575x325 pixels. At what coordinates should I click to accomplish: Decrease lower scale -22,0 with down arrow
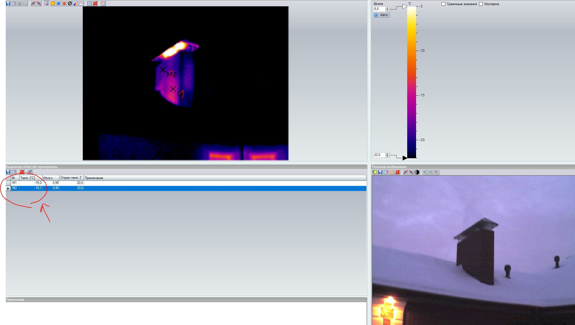pos(387,156)
